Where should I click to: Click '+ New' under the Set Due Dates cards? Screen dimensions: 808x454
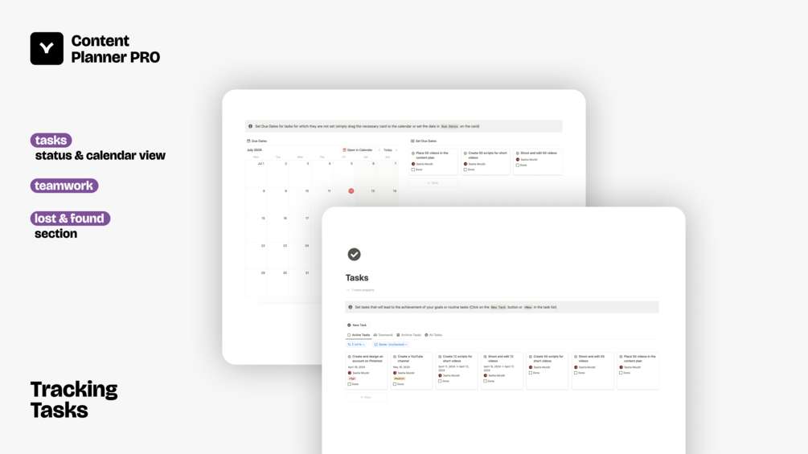pos(433,182)
